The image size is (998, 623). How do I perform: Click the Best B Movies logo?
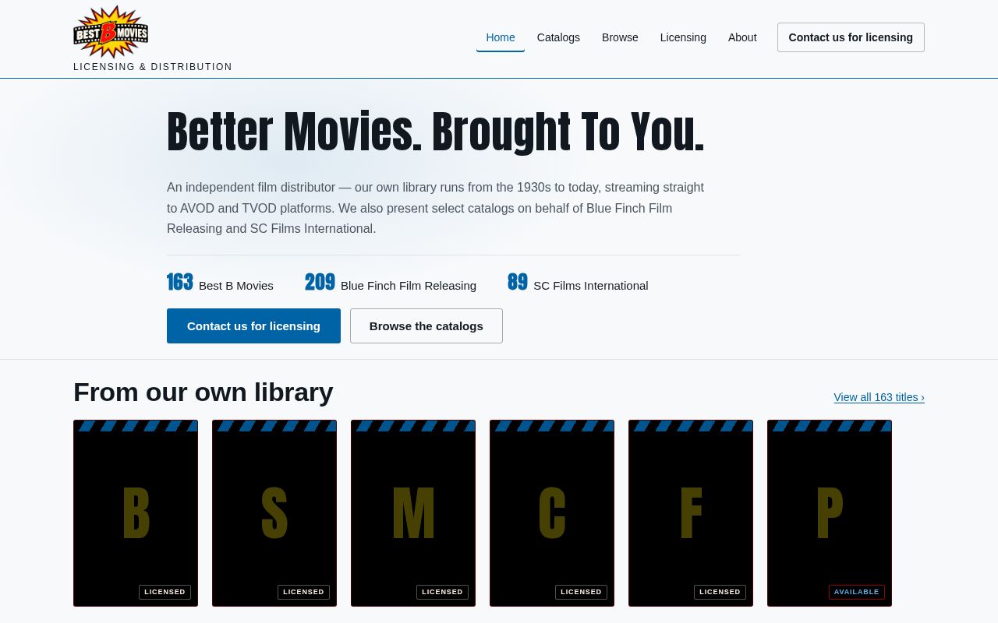tap(111, 32)
